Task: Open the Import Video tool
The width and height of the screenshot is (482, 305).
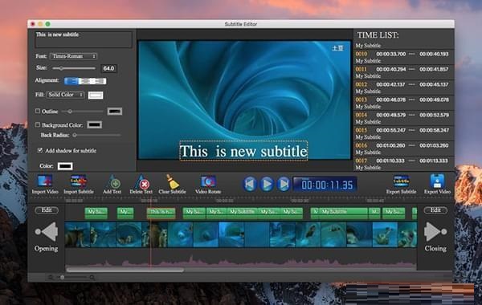Action: pyautogui.click(x=45, y=185)
